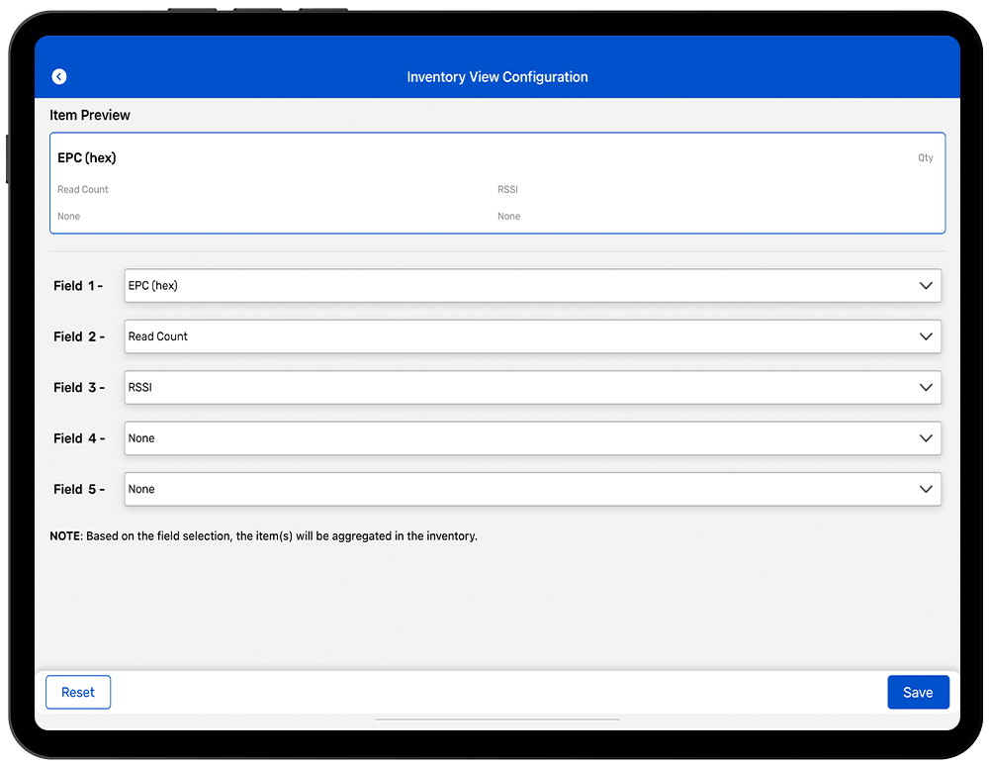The height and width of the screenshot is (766, 989).
Task: Click the Read Count label in preview card
Action: [83, 189]
